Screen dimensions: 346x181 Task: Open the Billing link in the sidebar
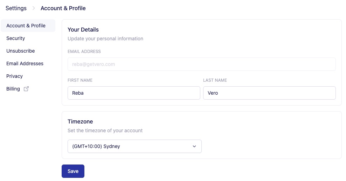pos(13,89)
